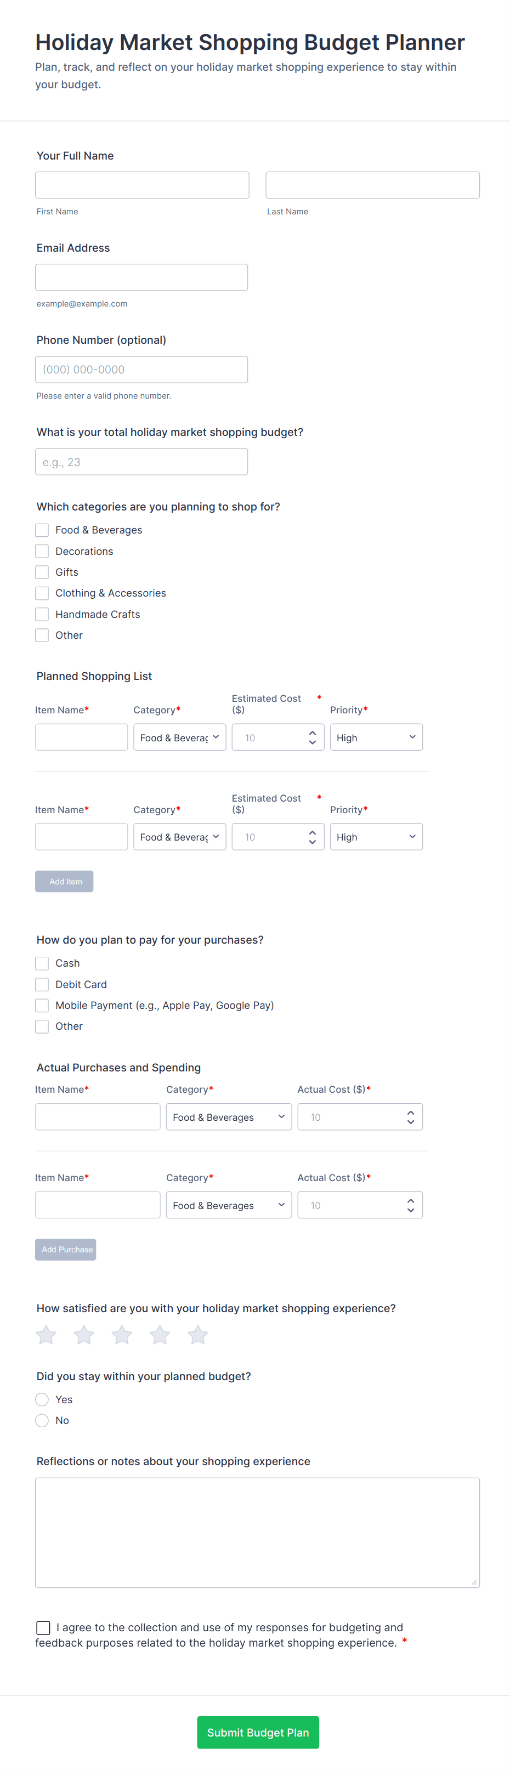Tick the Debit Card payment option

pyautogui.click(x=42, y=985)
